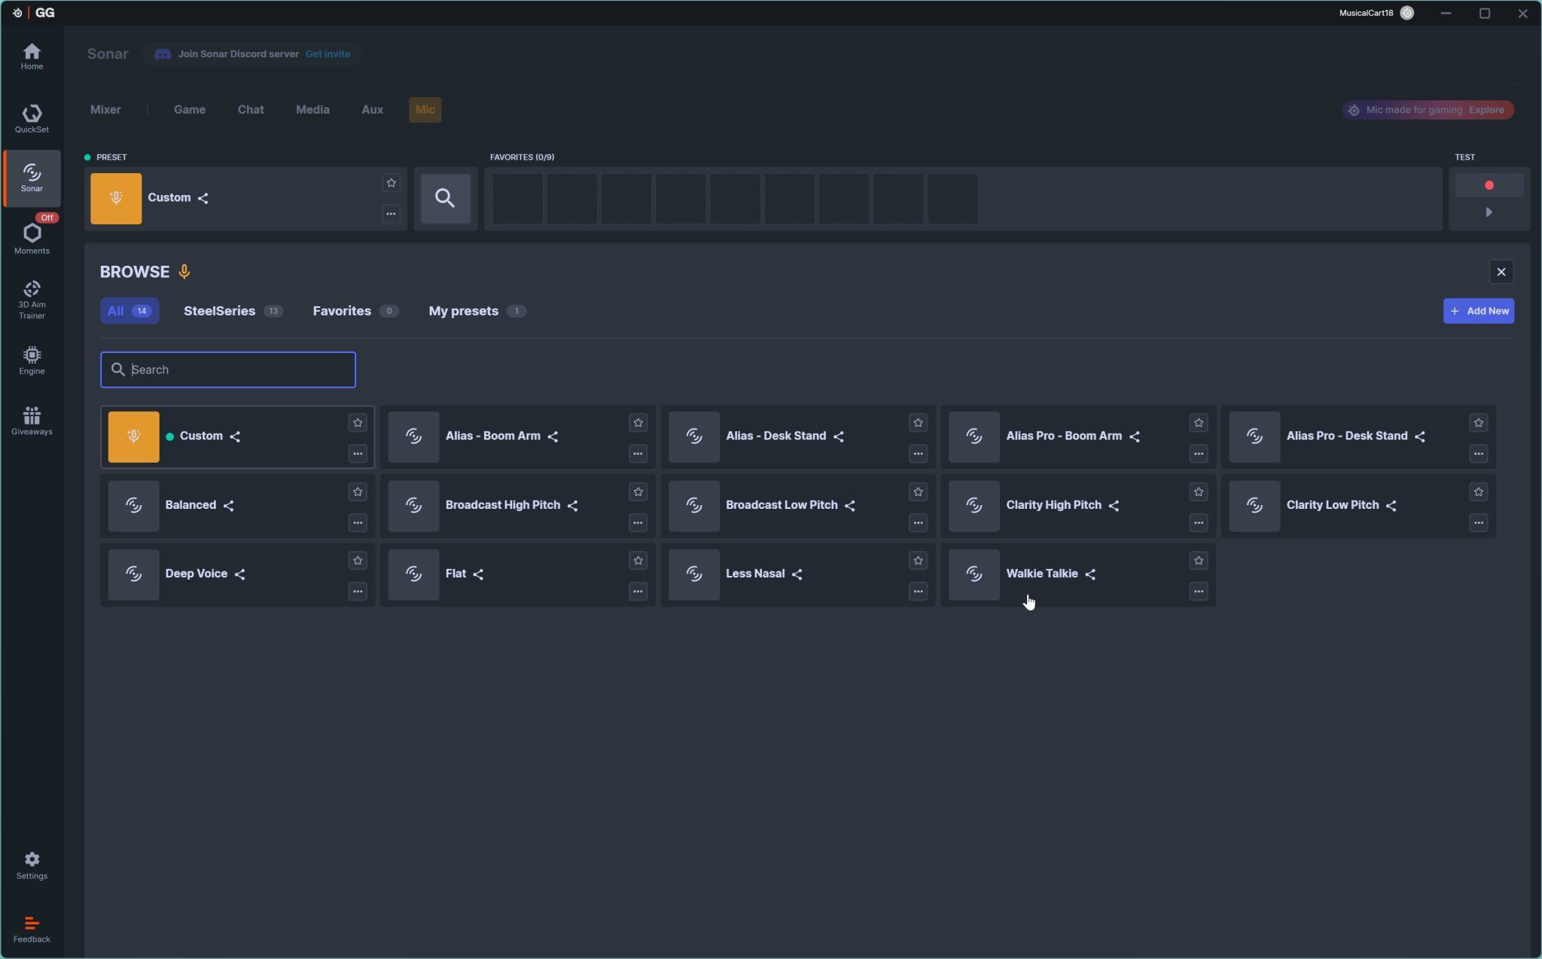Viewport: 1542px width, 959px height.
Task: Open the 3D Aim Trainer
Action: (32, 299)
